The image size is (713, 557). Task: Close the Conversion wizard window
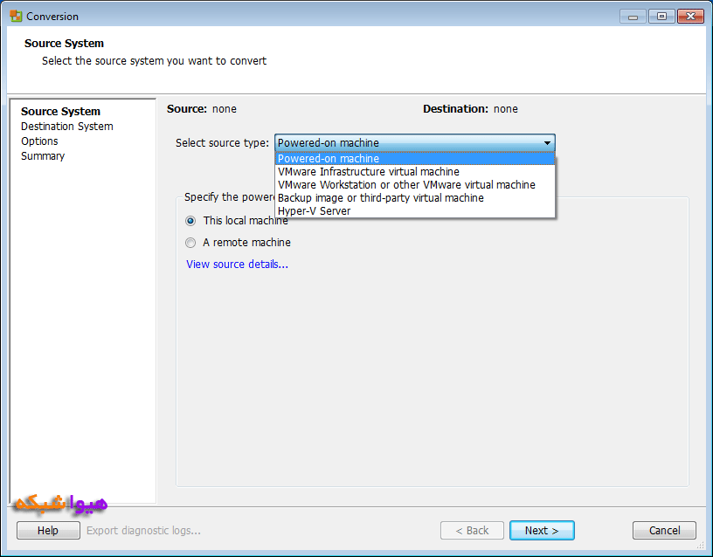coord(689,16)
